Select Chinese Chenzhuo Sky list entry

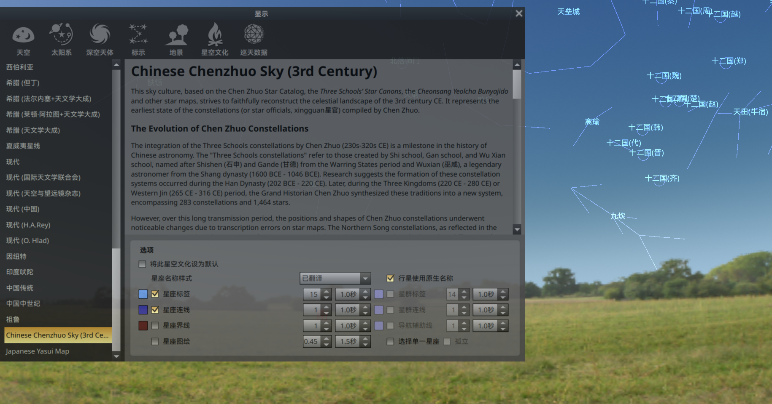pos(58,335)
